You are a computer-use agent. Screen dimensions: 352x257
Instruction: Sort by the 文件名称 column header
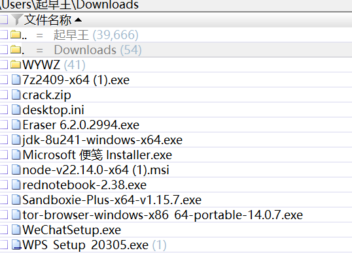pos(48,20)
